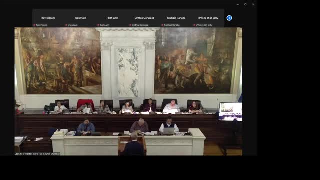This screenshot has height=180, width=320.
Task: Click the main council chamber video feed
Action: (128, 91)
